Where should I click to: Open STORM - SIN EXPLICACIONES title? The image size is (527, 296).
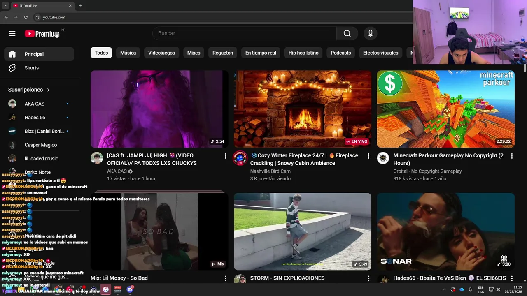pyautogui.click(x=287, y=278)
